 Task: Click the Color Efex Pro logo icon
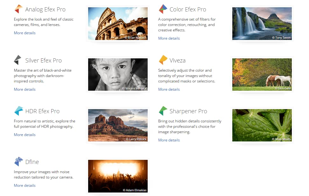click(x=163, y=9)
